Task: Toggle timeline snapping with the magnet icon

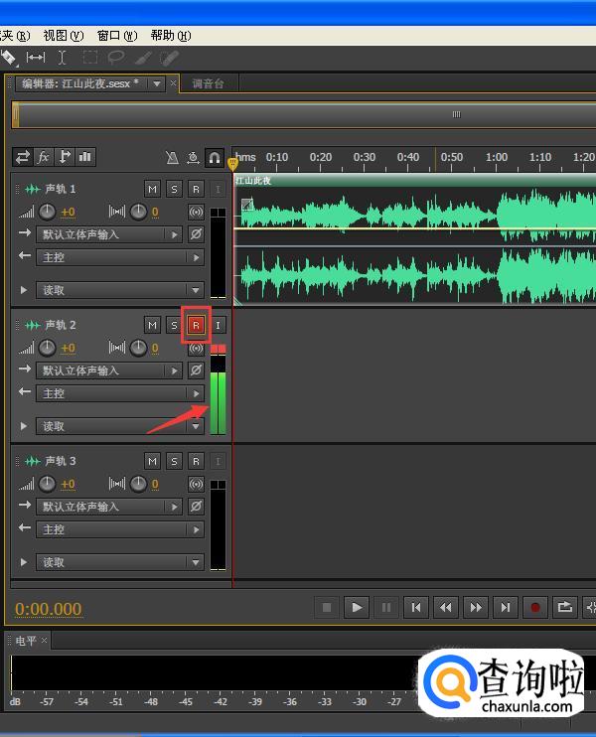Action: point(214,158)
